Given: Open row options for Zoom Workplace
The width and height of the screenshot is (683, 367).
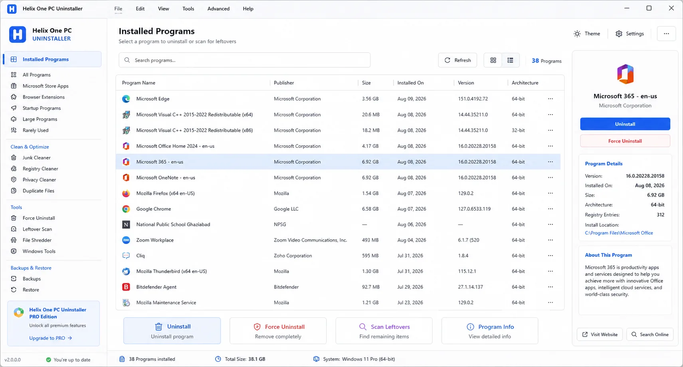Looking at the screenshot, I should [x=550, y=240].
